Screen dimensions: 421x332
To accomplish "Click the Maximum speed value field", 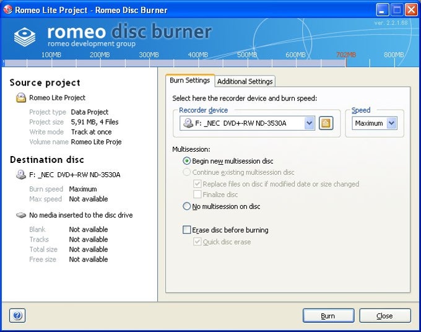I will (370, 123).
